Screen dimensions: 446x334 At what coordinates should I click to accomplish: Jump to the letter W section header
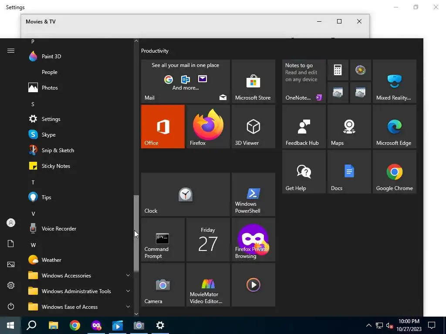click(33, 245)
